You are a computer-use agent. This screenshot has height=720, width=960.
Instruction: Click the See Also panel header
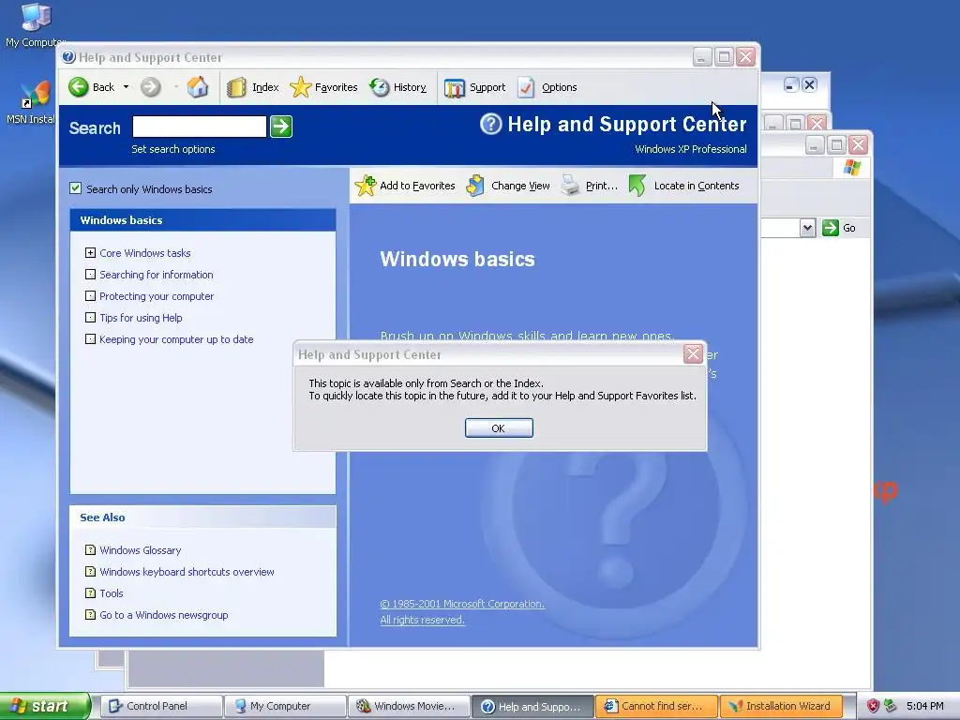(202, 517)
